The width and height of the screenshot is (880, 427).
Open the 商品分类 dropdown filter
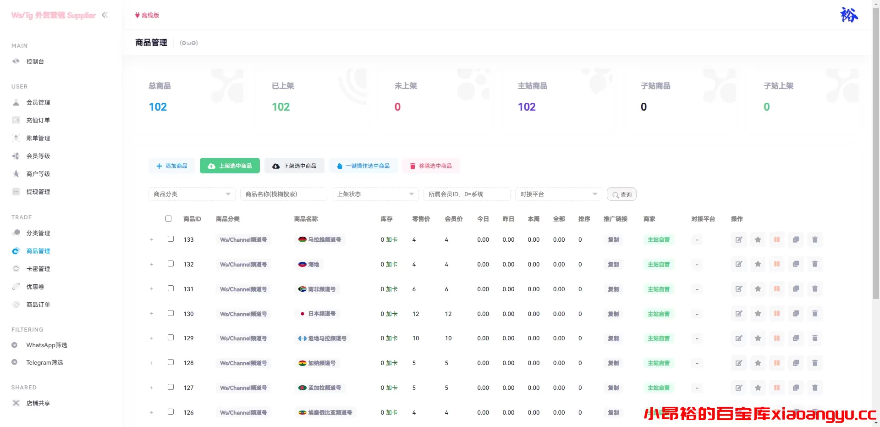191,194
